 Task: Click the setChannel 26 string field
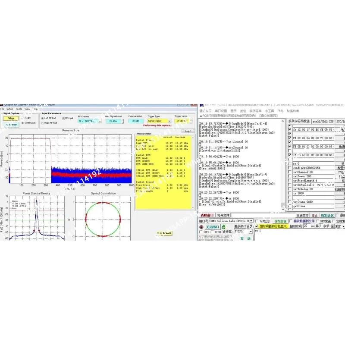[x=314, y=172]
